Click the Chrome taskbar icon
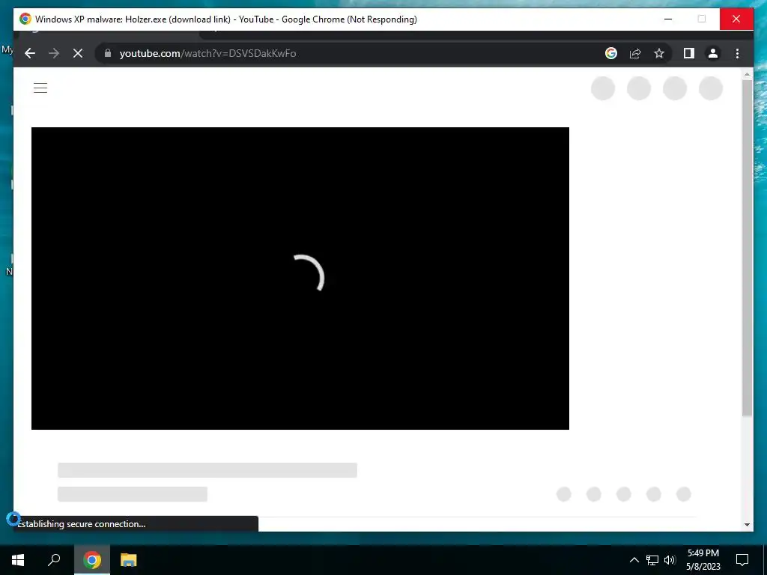 (x=92, y=560)
